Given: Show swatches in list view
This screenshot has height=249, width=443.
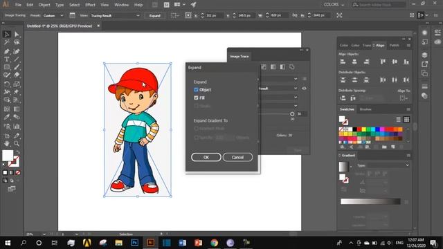Looking at the screenshot, I should pos(398,120).
